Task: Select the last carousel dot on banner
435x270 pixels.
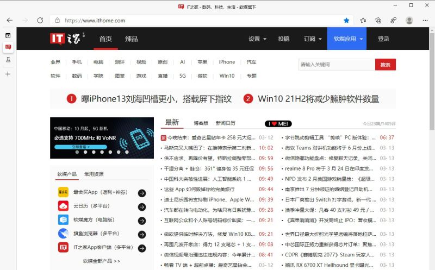Action: click(x=127, y=152)
